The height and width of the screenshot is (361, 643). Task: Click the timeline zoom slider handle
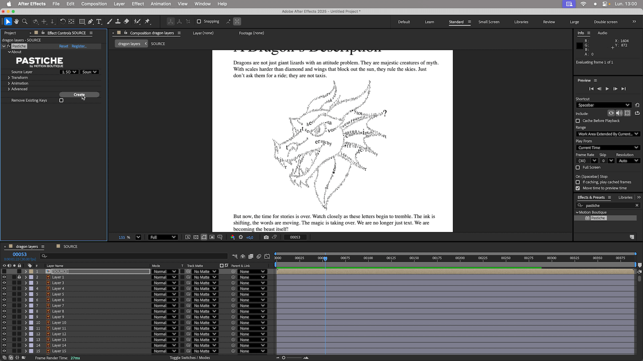pos(284,358)
